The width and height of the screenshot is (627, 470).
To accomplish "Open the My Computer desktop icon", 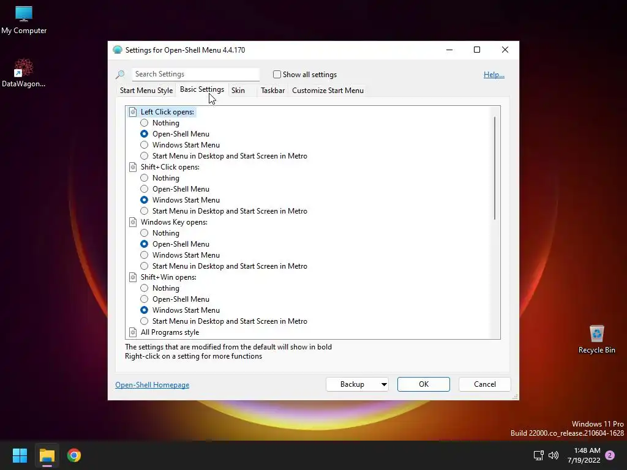I will (24, 20).
